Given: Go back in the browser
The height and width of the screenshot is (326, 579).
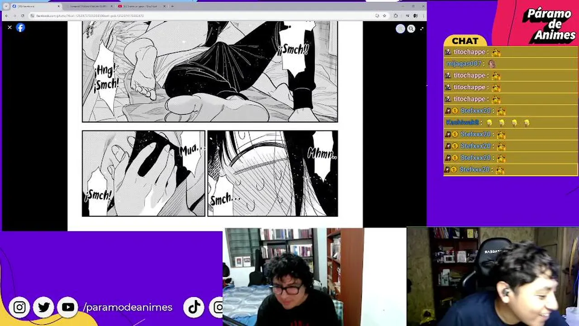Looking at the screenshot, I should (x=6, y=15).
